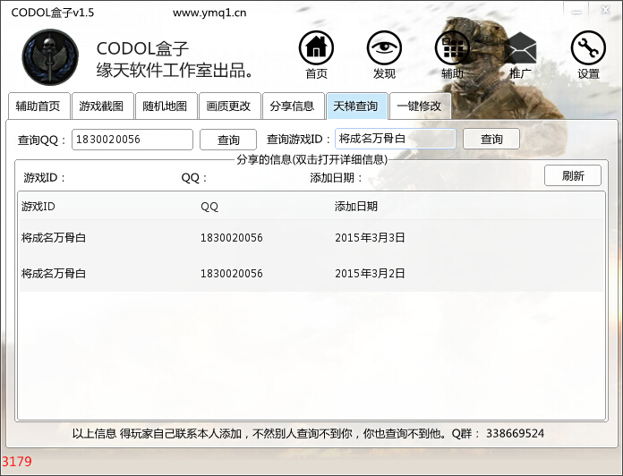Open 设置 wrench settings icon
This screenshot has width=623, height=476.
point(588,49)
